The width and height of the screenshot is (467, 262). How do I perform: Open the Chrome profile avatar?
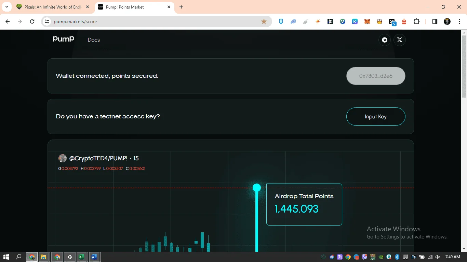[447, 21]
